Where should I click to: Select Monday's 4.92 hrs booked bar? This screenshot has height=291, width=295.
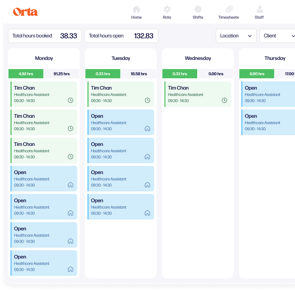pos(26,74)
